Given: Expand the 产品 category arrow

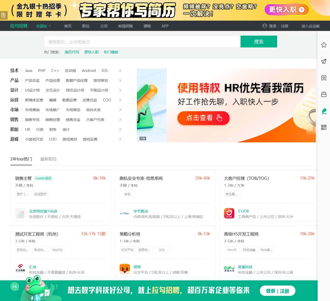Looking at the screenshot, I should 120,80.
